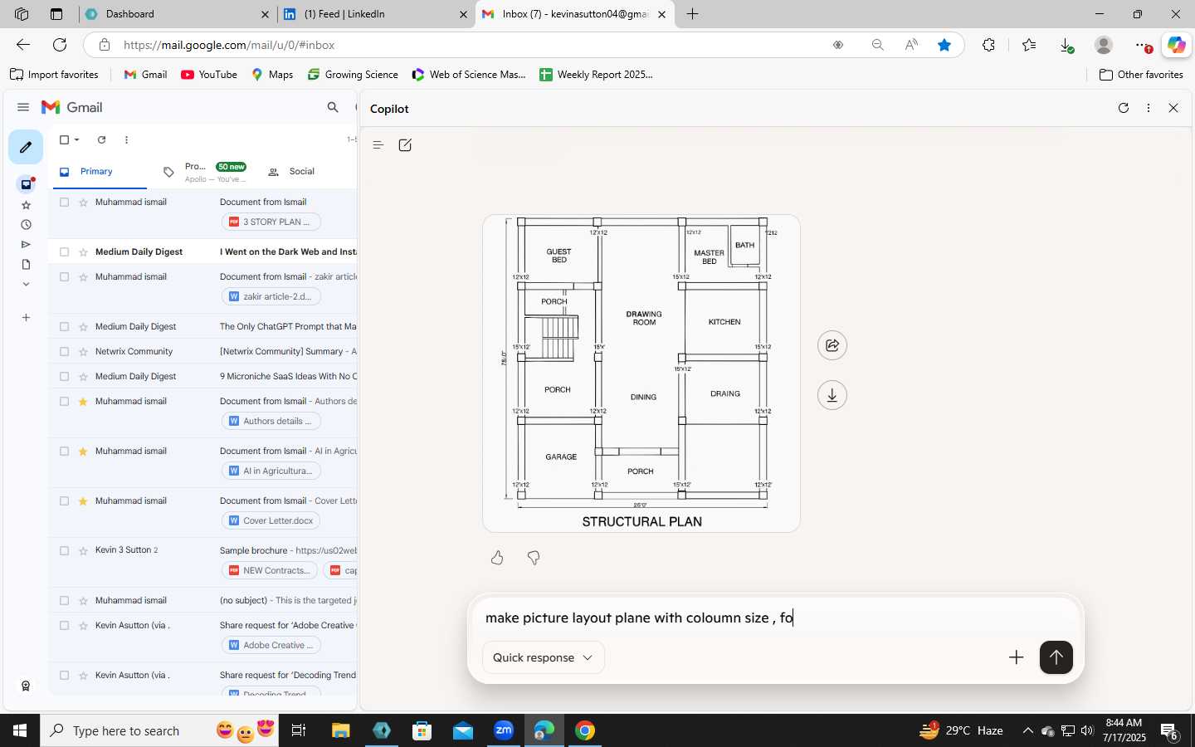
Task: Tick the Gmail select-all checkbox
Action: click(x=64, y=140)
